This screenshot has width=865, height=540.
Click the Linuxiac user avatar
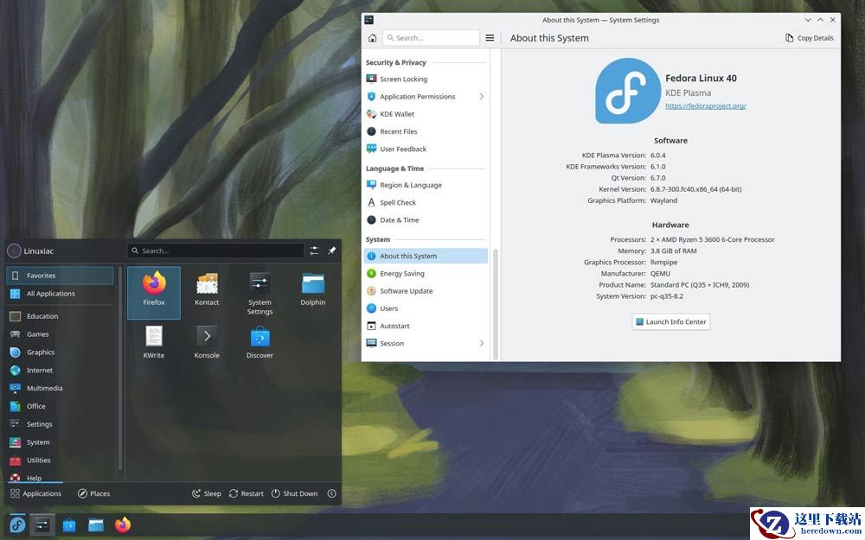(14, 251)
